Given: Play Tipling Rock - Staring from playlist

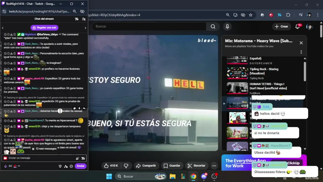Looking at the screenshot, I should 263,73.
